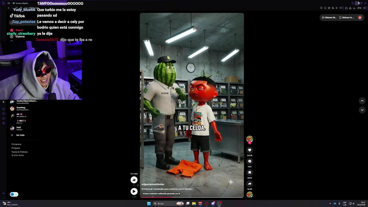Select the Para ti sidebar item
Screen dimensions: 368x207
pyautogui.click(x=17, y=30)
